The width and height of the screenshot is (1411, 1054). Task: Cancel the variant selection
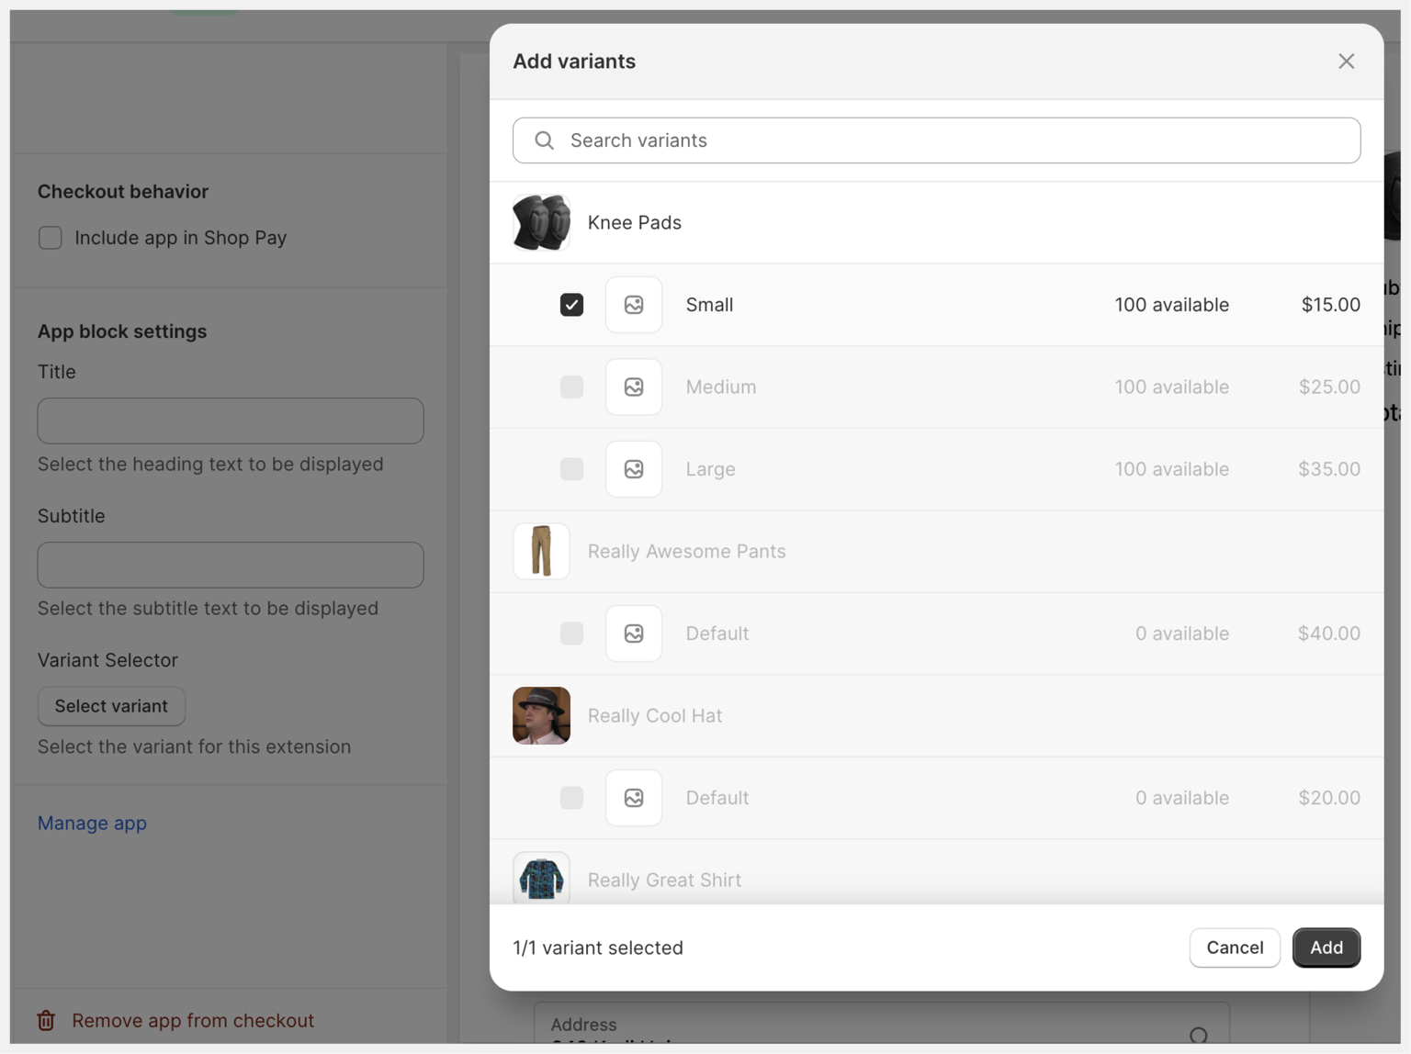click(1235, 947)
